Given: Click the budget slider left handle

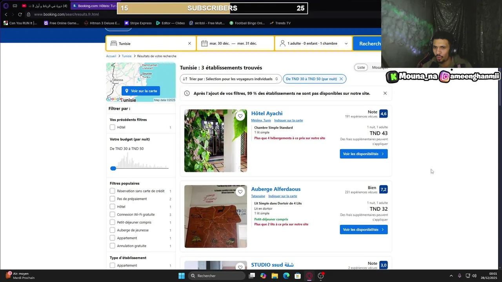Looking at the screenshot, I should [x=113, y=168].
